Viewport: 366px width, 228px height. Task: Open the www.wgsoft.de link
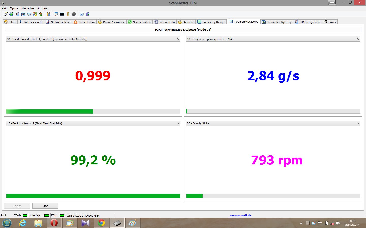pos(240,215)
